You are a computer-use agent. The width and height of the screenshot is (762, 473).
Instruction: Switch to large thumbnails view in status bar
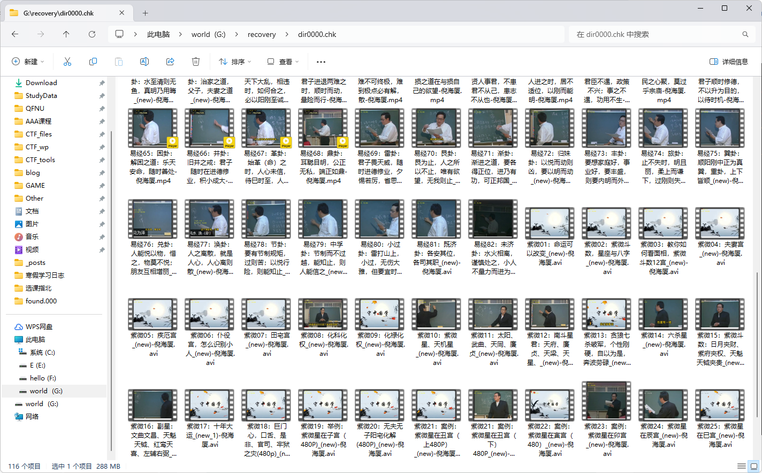753,466
